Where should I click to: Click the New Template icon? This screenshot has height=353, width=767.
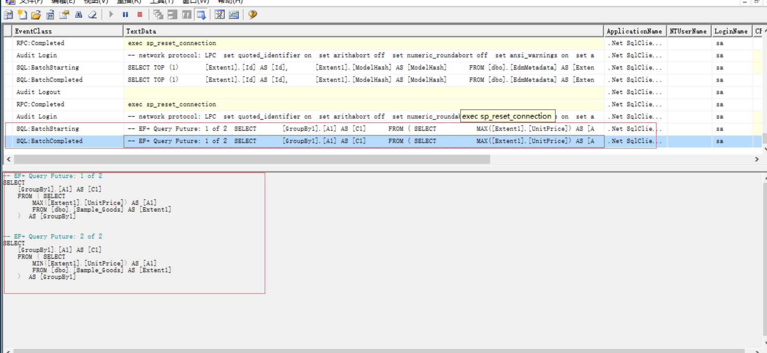click(22, 15)
